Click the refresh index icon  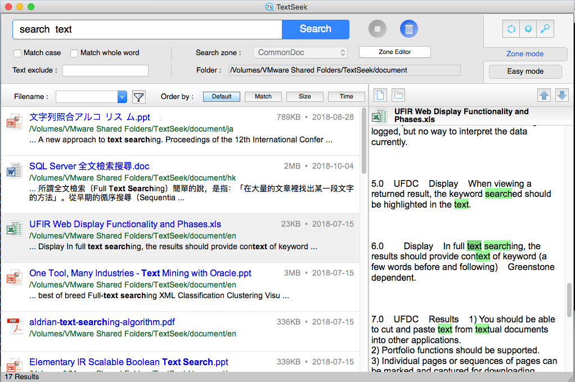click(511, 29)
